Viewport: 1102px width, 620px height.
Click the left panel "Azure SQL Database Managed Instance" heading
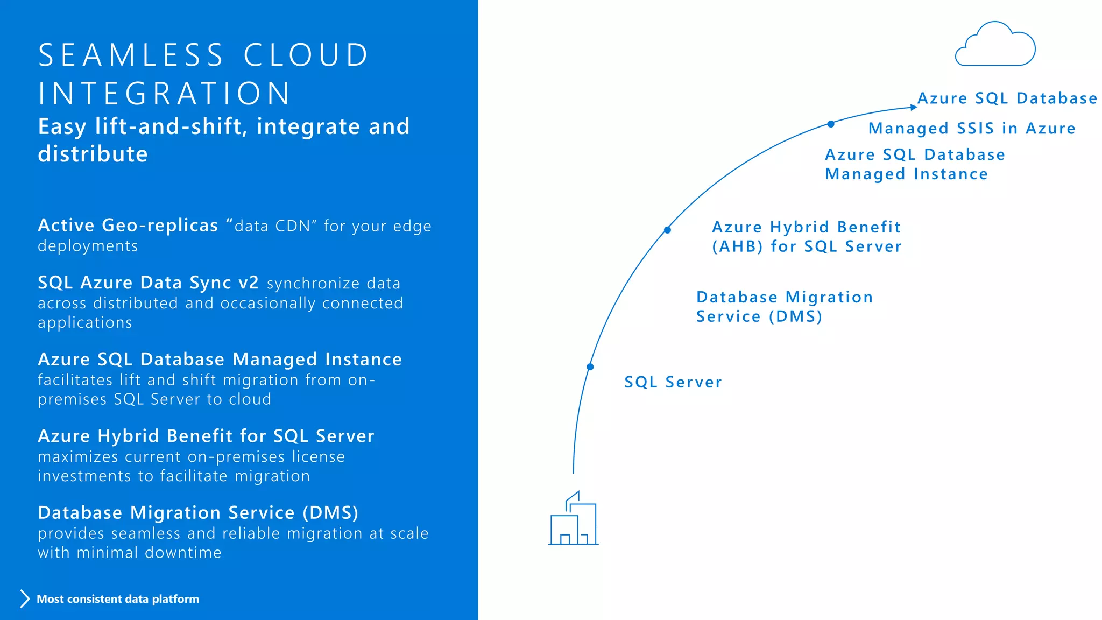tap(220, 359)
